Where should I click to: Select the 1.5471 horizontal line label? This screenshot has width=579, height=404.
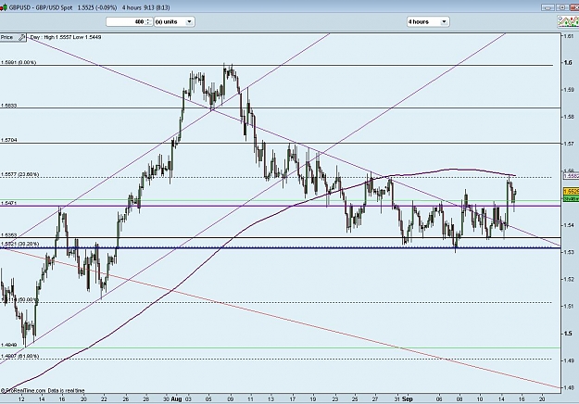pos(9,203)
